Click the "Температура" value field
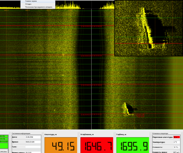183x153 pixels. pos(177,142)
